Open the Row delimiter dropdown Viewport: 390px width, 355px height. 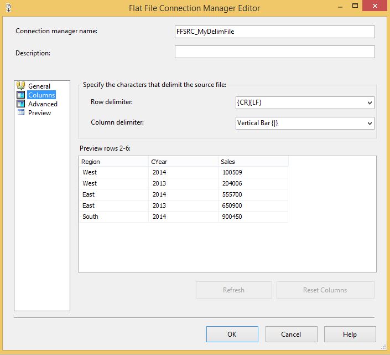pyautogui.click(x=369, y=103)
